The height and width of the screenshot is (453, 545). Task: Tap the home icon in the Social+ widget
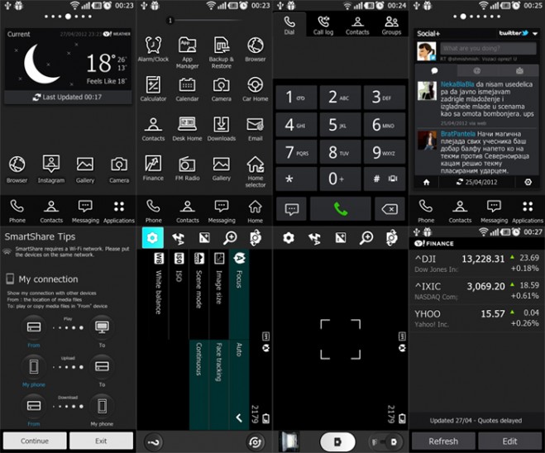pyautogui.click(x=427, y=182)
